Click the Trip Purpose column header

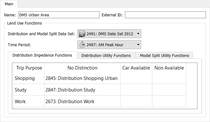29,68
